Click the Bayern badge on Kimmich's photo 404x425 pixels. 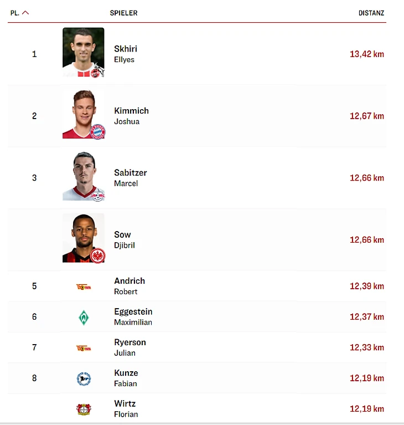point(97,131)
